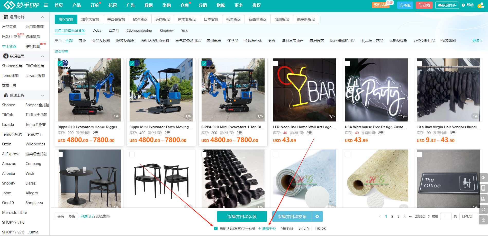The height and width of the screenshot is (236, 488).
Task: Check the LED Neon Bar Home Wall Art product
Action: [x=276, y=63]
